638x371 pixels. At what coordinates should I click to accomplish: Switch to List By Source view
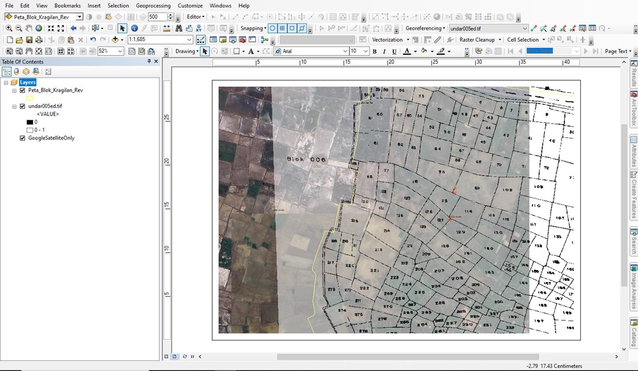[17, 72]
